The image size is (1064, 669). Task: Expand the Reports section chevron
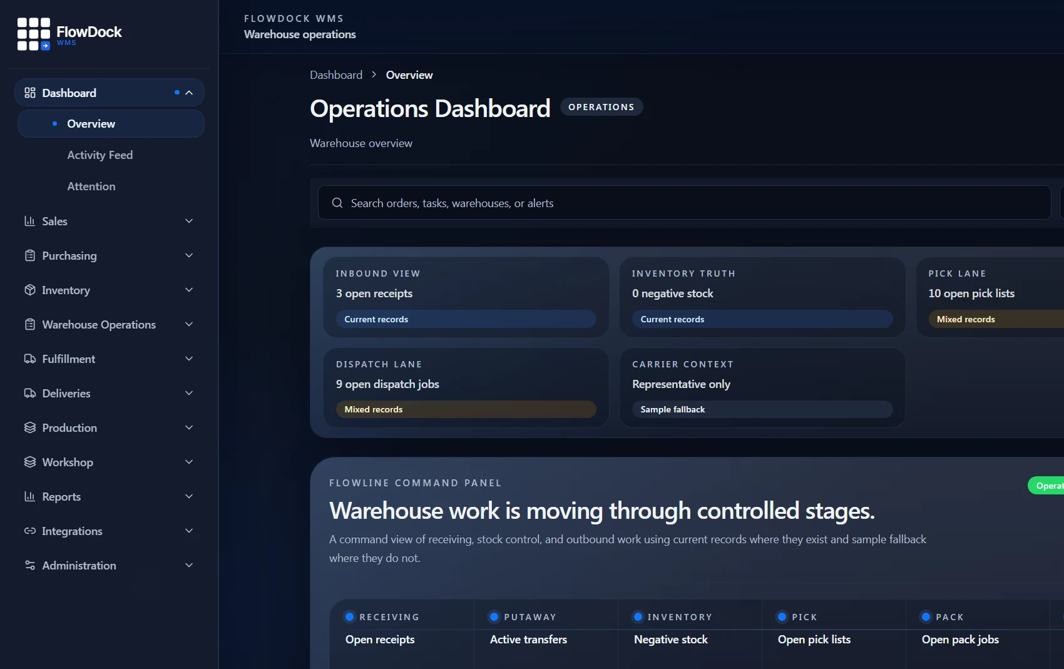[x=189, y=496]
